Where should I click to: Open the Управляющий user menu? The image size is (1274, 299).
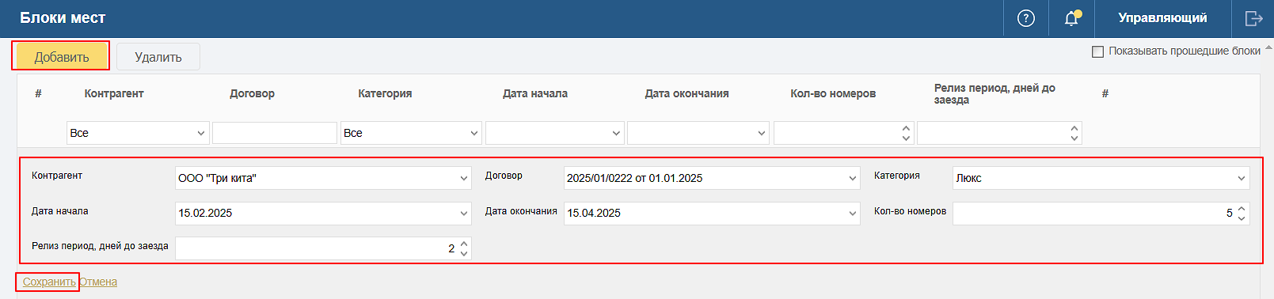tap(1162, 18)
